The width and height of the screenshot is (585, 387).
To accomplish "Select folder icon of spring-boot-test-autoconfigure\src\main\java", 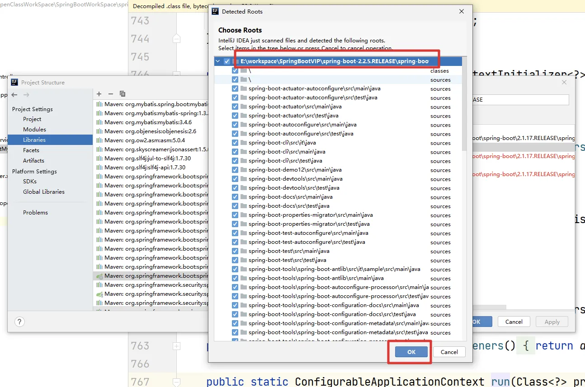I will click(x=244, y=233).
